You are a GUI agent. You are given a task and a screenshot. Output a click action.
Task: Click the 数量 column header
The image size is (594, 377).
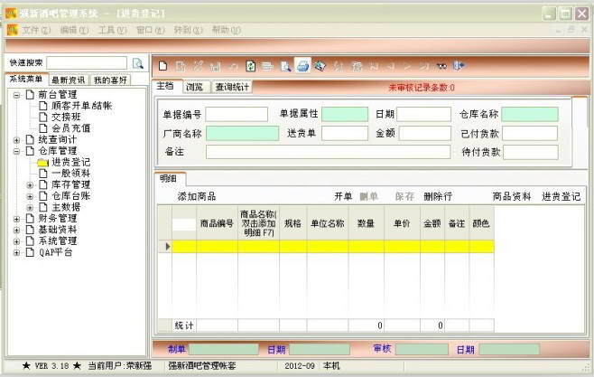tap(366, 223)
